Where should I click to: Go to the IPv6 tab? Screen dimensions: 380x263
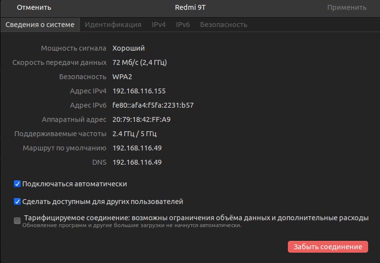183,25
